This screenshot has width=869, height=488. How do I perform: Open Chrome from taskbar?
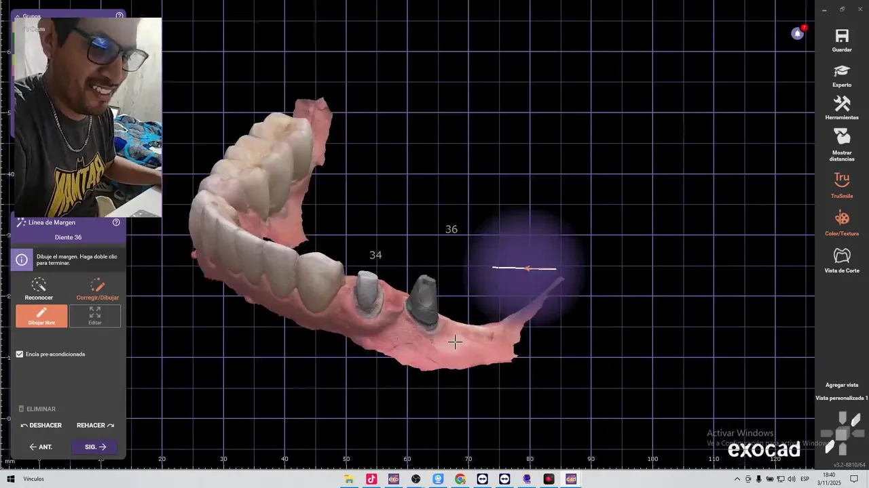coord(460,479)
